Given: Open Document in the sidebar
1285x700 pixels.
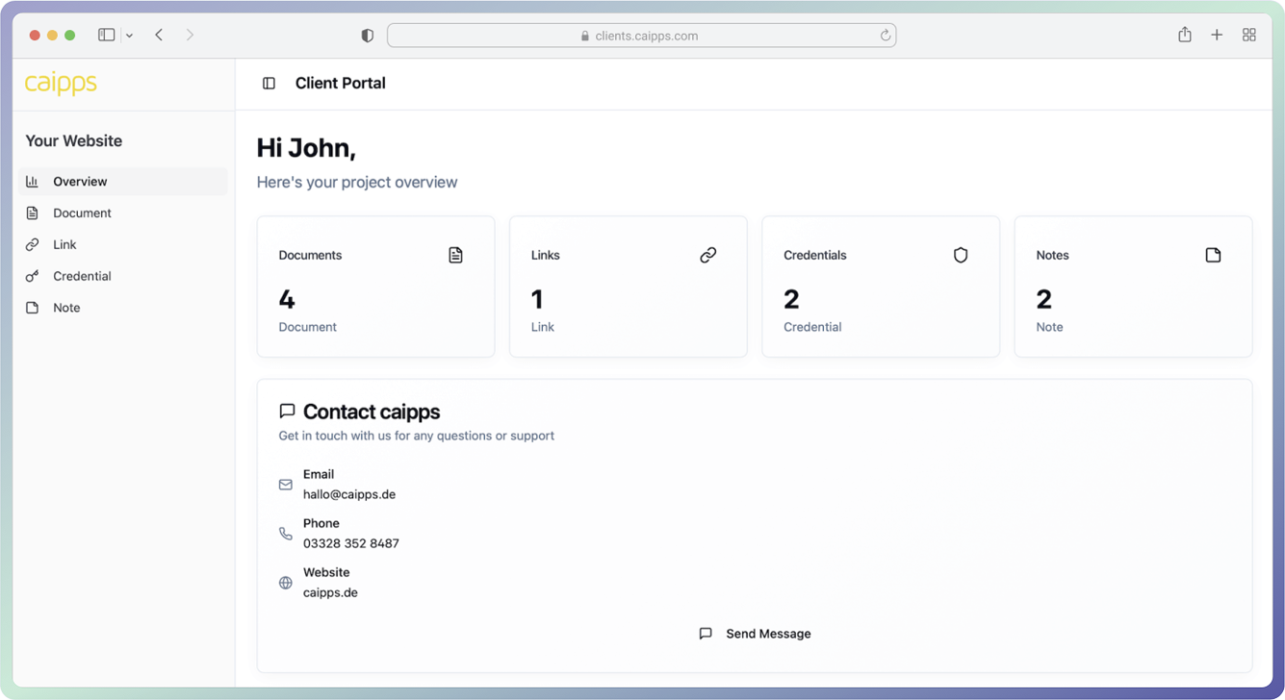Looking at the screenshot, I should tap(123, 213).
